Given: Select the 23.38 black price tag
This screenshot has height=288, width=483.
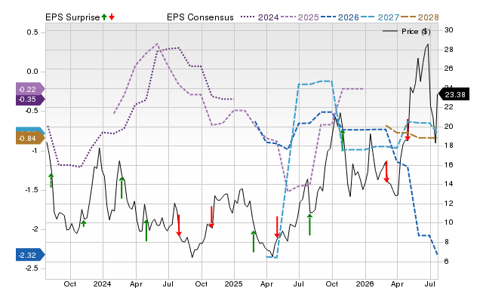Looking at the screenshot, I should [454, 94].
